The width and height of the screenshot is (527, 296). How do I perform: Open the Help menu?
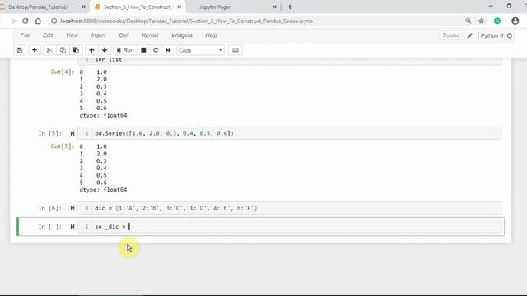pyautogui.click(x=211, y=35)
